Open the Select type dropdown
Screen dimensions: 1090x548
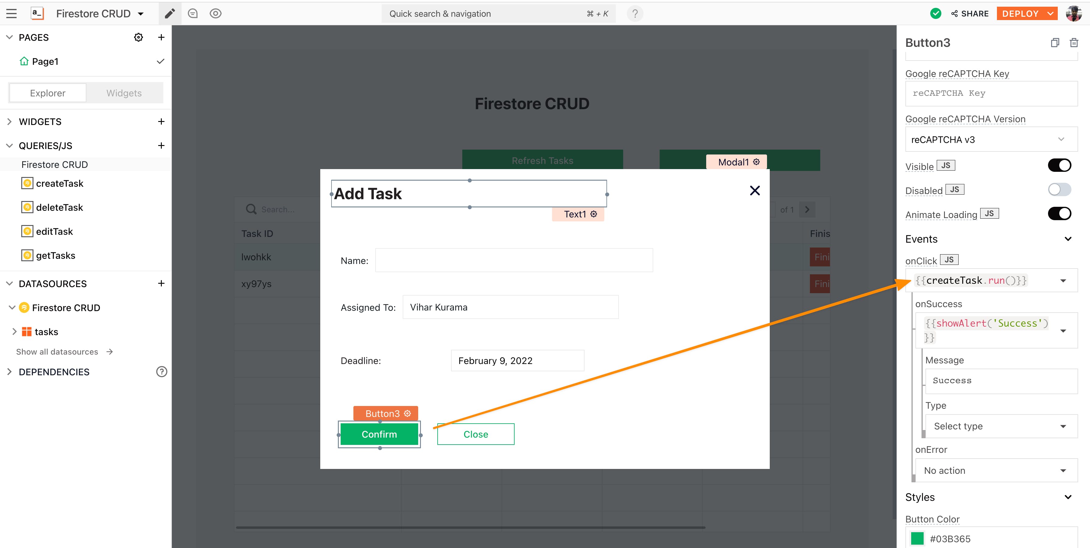point(1000,426)
